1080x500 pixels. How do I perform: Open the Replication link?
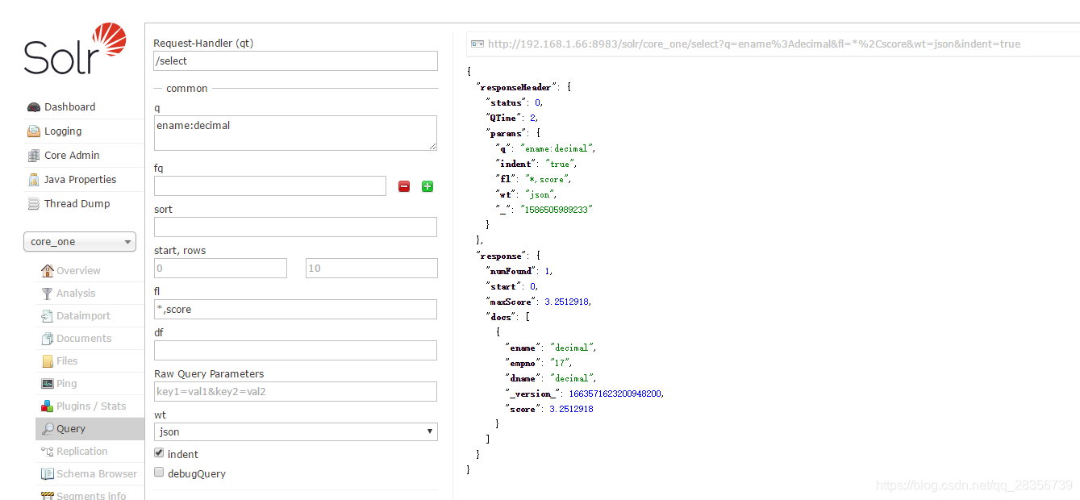tap(81, 452)
